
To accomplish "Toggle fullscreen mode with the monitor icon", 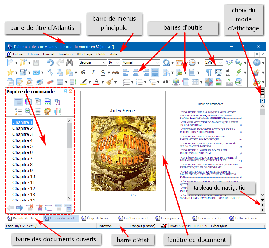I will pyautogui.click(x=219, y=72).
